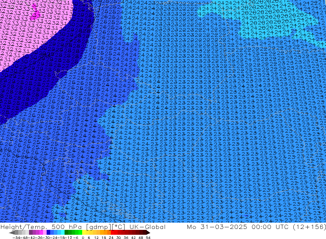The height and width of the screenshot is (239, 326).
Task: Click the '36' legend value
Action: click(x=126, y=238)
